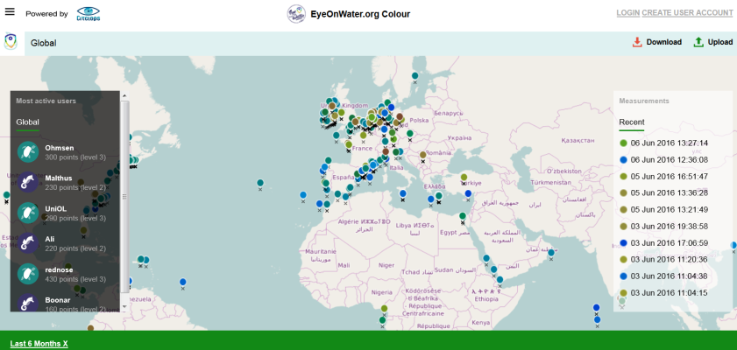The width and height of the screenshot is (737, 350).
Task: Open measurement 03 Jun 2016 11:20:36
Action: point(663,260)
